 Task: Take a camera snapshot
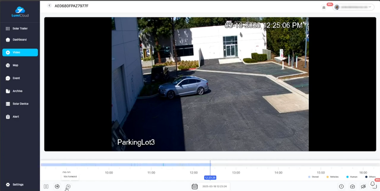point(352,186)
